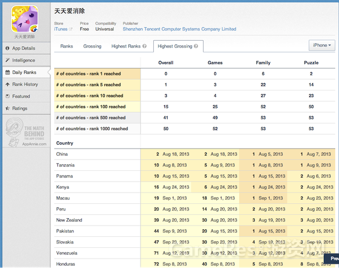This screenshot has width=339, height=268.
Task: Switch to the Grossing tab
Action: point(93,46)
